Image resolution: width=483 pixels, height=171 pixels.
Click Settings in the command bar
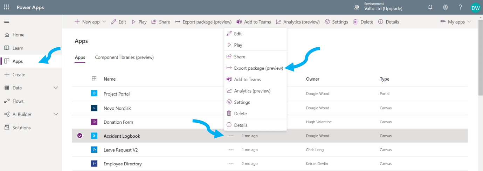pyautogui.click(x=336, y=22)
